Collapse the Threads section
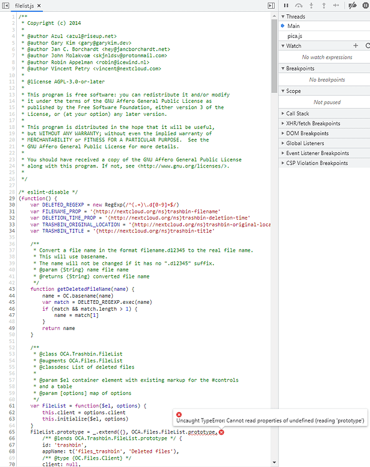This screenshot has width=370, height=467. pos(283,17)
